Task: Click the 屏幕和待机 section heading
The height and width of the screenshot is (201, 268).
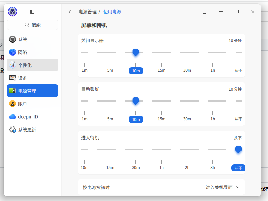Action: [94, 25]
